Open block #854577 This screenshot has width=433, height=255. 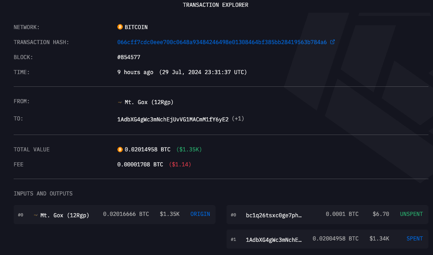coord(129,57)
